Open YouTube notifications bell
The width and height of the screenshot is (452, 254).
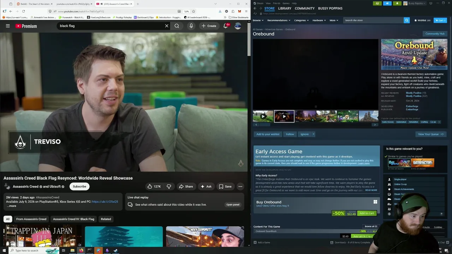pyautogui.click(x=226, y=26)
